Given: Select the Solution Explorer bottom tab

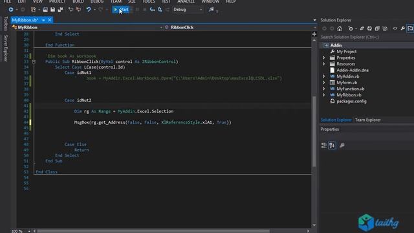Looking at the screenshot, I should coord(336,120).
